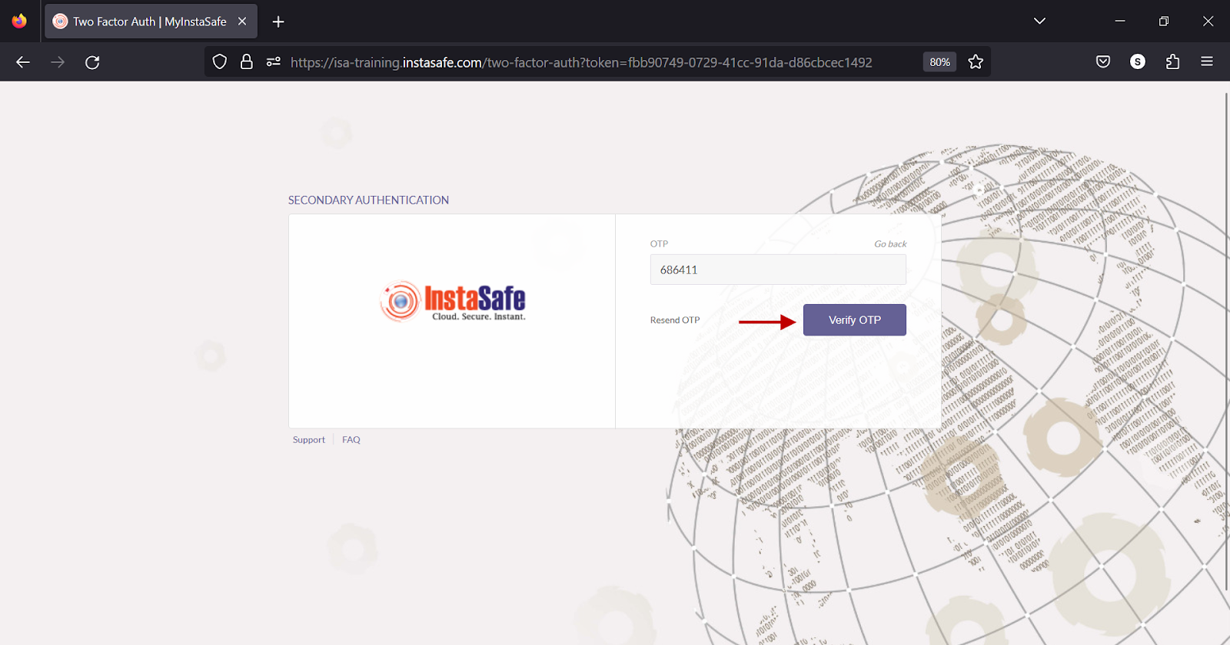The height and width of the screenshot is (645, 1230).
Task: Click the Verify OTP button
Action: (854, 319)
